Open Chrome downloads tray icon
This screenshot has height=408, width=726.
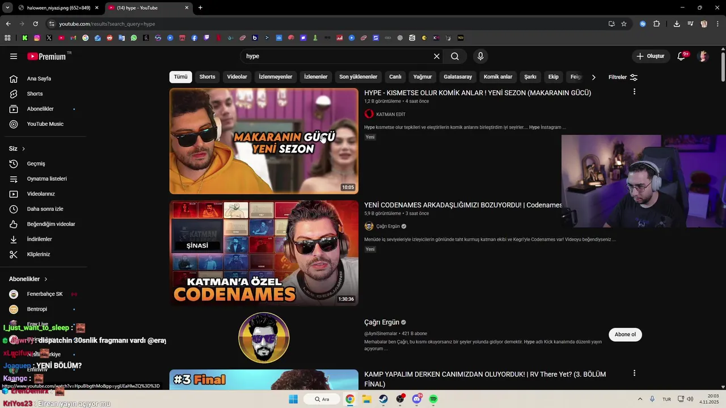coord(677,24)
